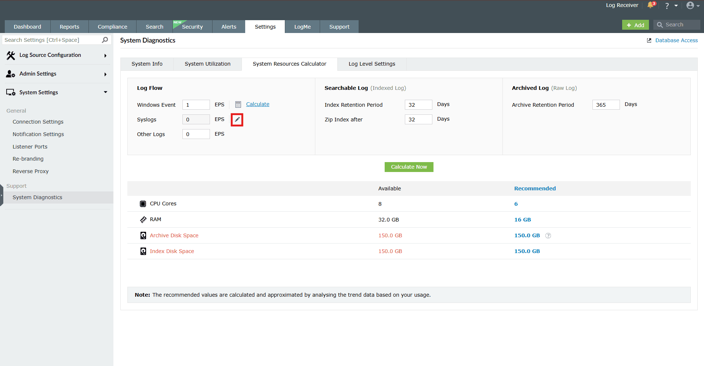
Task: Click the top-right Search box
Action: 677,25
